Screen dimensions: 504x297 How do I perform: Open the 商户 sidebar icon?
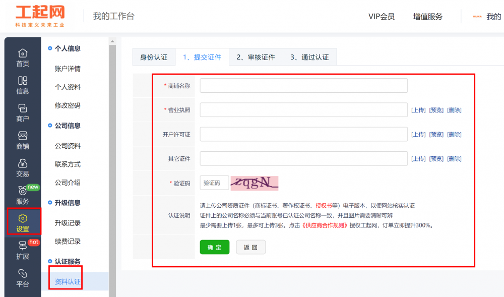23,113
